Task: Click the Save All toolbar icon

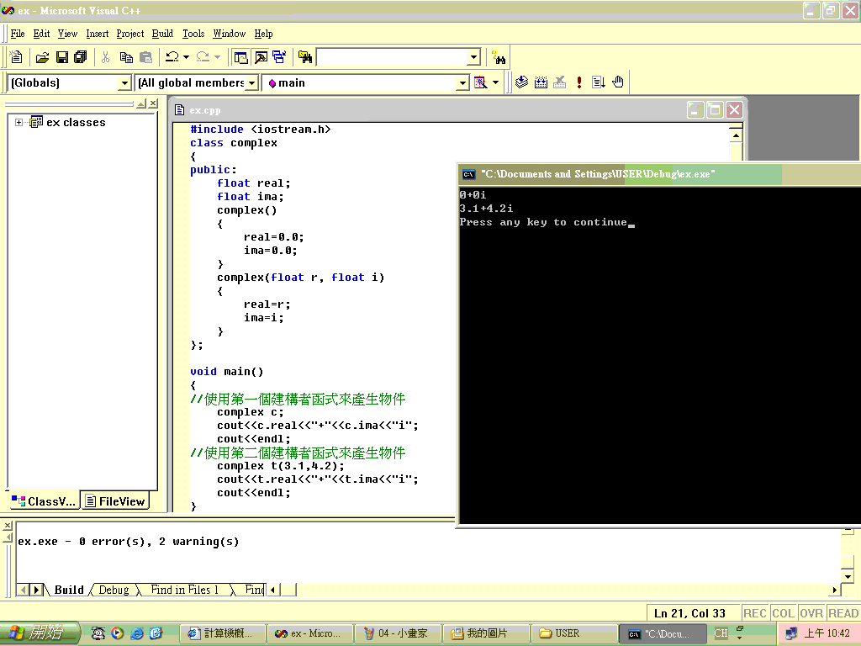Action: 81,57
